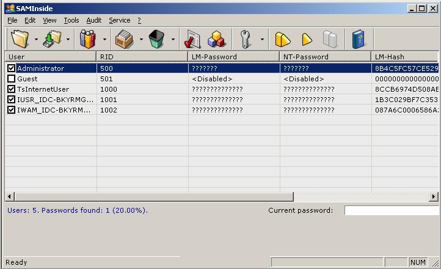Screen dimensions: 441x269
Task: Click the SAMInside title bar app icon
Action: pyautogui.click(x=10, y=9)
